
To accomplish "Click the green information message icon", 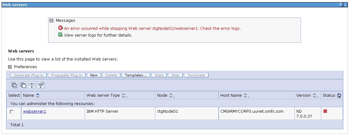I will point(60,35).
